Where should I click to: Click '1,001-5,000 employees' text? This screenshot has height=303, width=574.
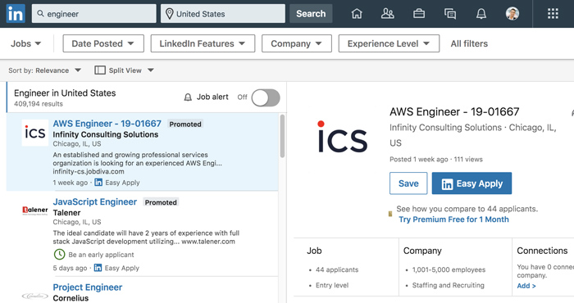pos(449,269)
